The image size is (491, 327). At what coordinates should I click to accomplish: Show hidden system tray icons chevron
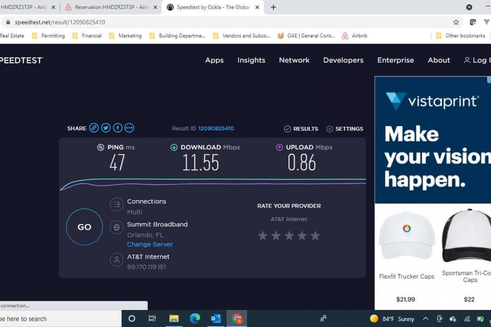[x=426, y=318]
